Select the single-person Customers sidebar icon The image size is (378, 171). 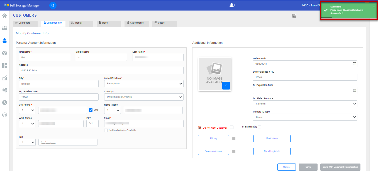coord(4,41)
